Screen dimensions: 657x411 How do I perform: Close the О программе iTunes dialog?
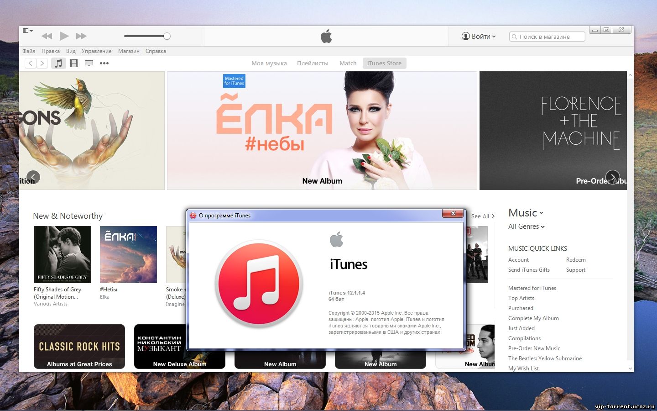click(453, 213)
